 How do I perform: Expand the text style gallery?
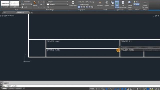(x=20, y=7)
